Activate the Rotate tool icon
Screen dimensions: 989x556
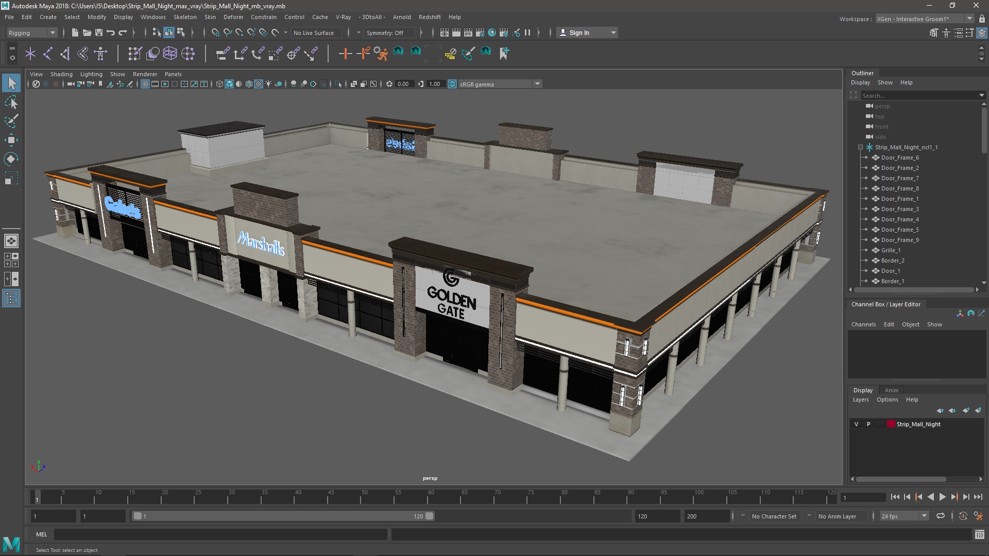(x=11, y=159)
